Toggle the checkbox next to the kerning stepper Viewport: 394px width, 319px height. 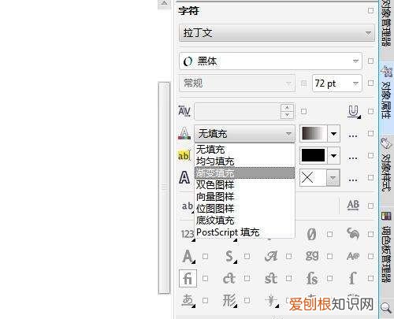[304, 111]
